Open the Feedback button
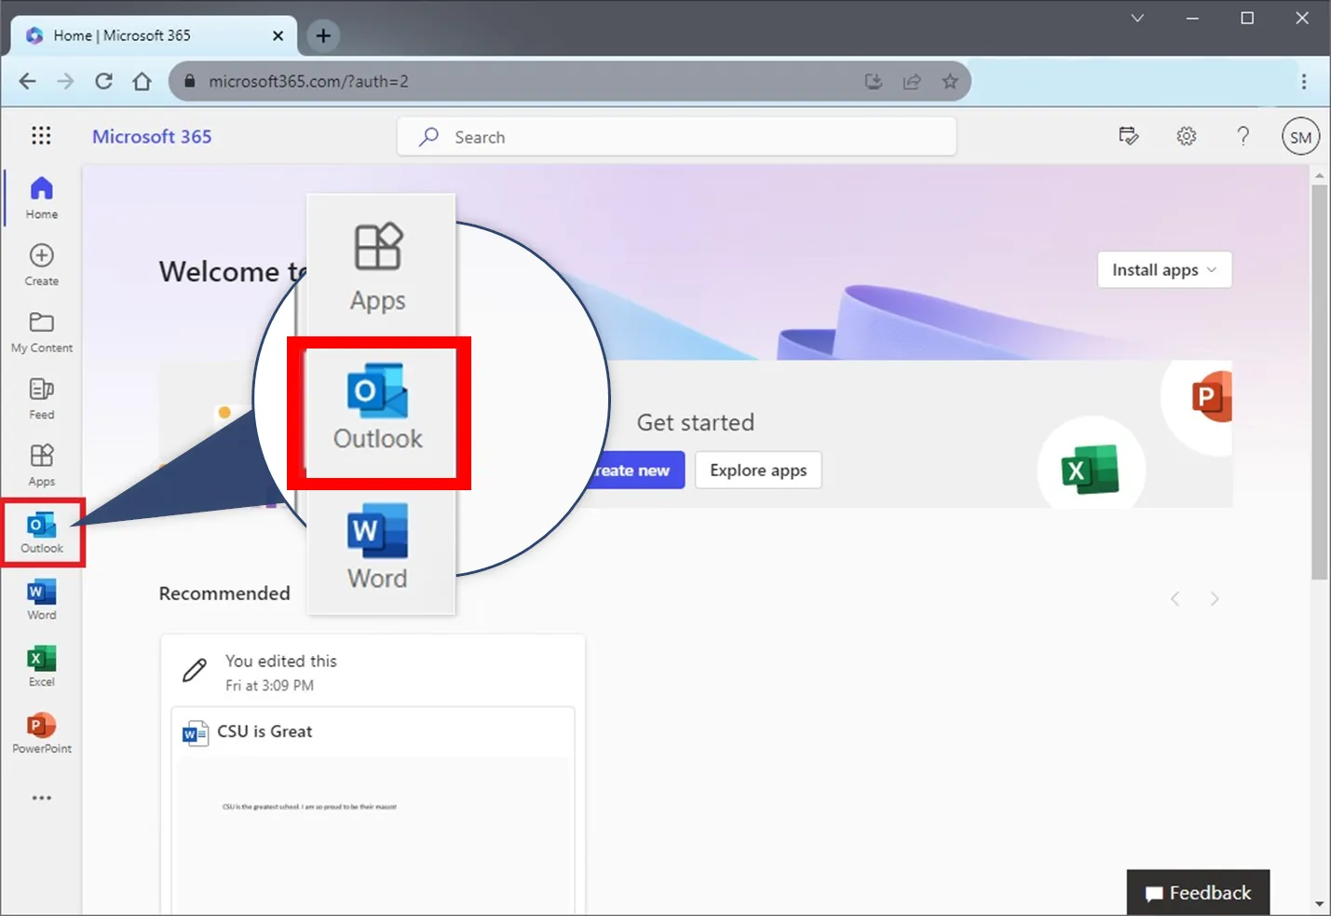 pyautogui.click(x=1198, y=892)
